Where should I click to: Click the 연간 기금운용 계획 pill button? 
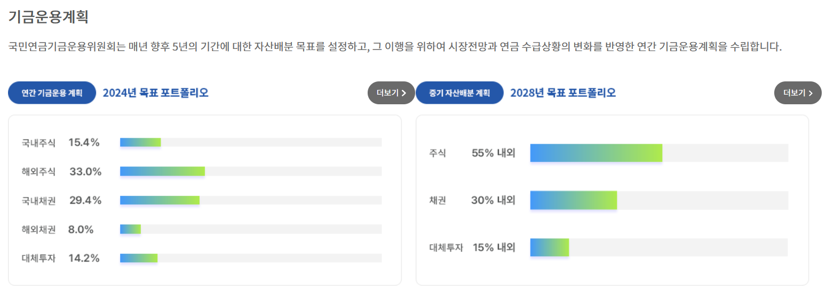52,93
